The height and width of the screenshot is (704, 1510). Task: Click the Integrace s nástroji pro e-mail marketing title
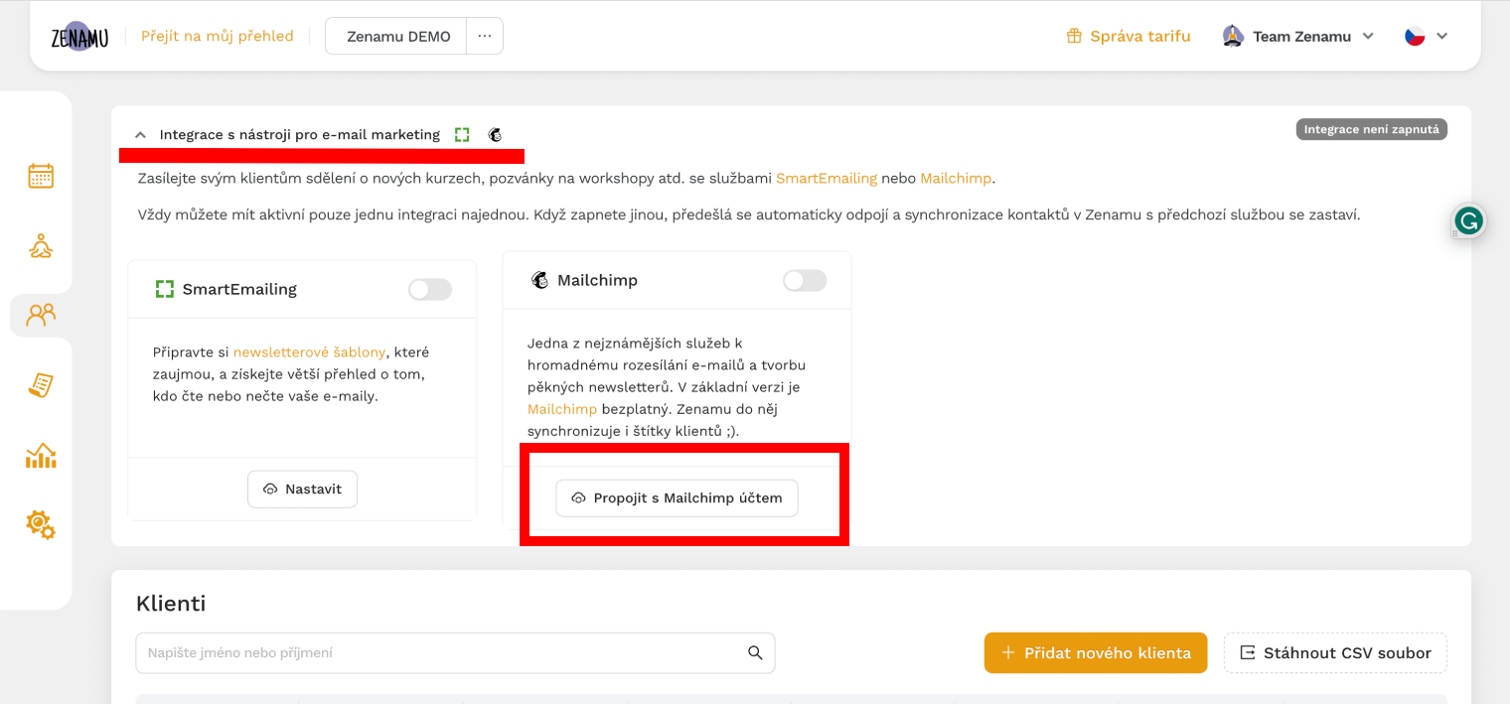click(x=300, y=134)
